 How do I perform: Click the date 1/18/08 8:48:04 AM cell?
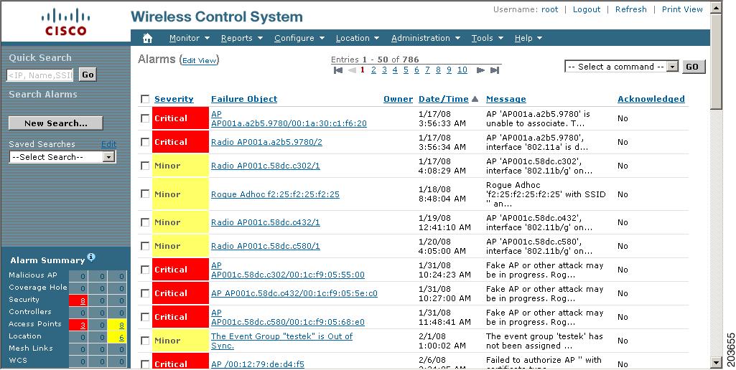(437, 194)
